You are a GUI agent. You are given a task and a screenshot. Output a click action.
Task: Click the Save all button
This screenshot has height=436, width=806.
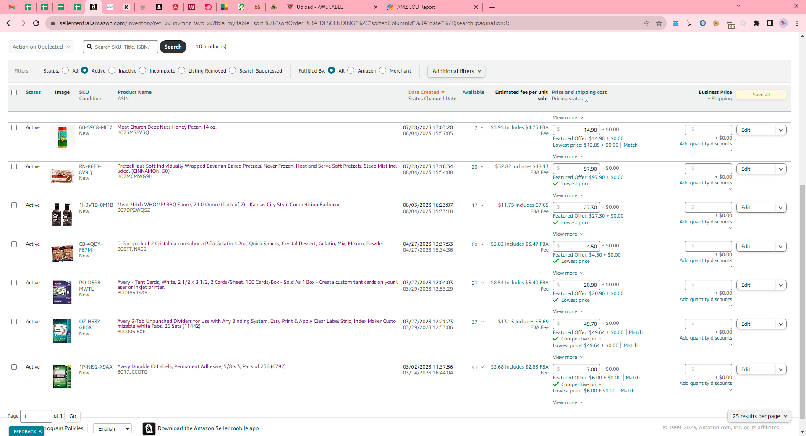tap(761, 95)
